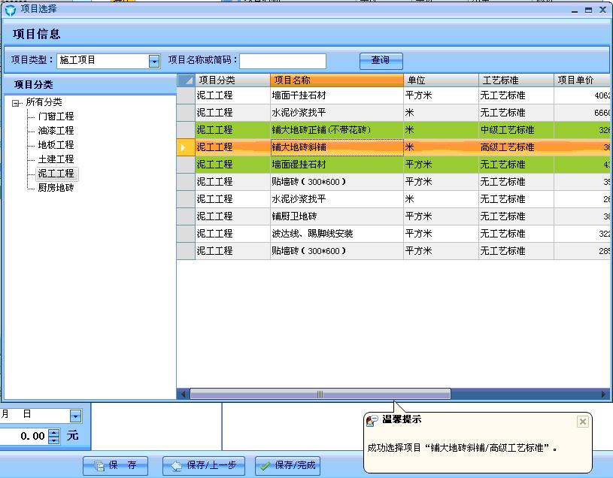Click the 查询 query button

pyautogui.click(x=381, y=61)
